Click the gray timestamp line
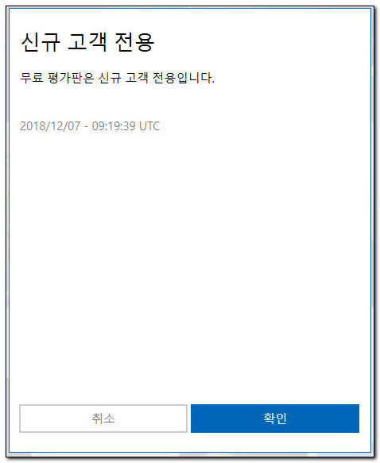Image resolution: width=380 pixels, height=463 pixels. click(x=90, y=126)
